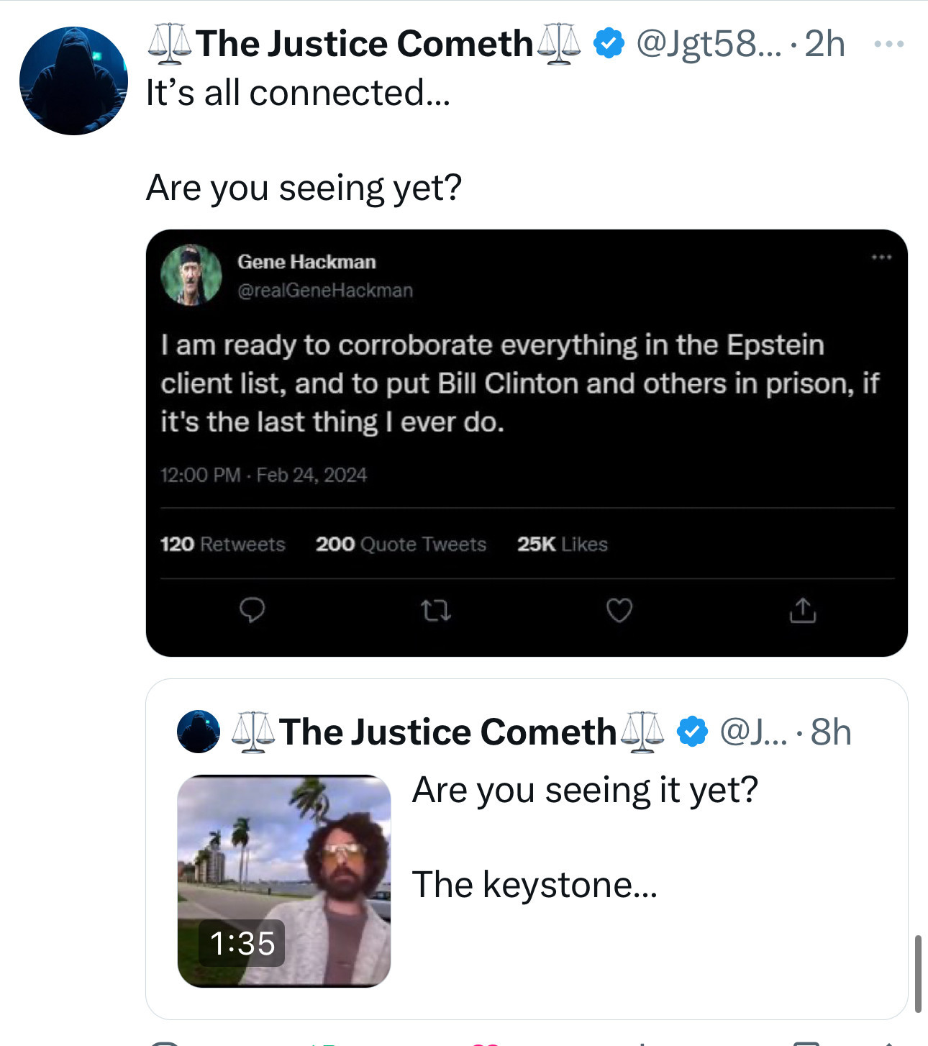This screenshot has width=928, height=1046.
Task: Tap the retweet arrows icon in screenshot tweet
Action: tap(435, 611)
